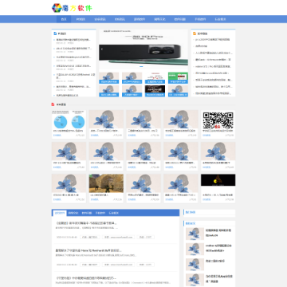Viewport: 287px width, 287px height.
Task: Open the first flower thumbnail in the lower right sidebar
Action: pyautogui.click(x=195, y=234)
